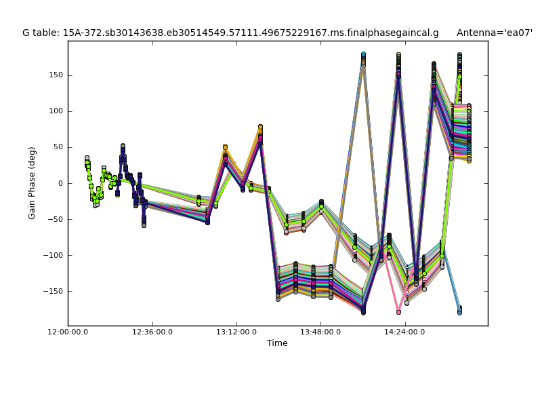Click the 13:48:00.0 x-axis tick label
Image resolution: width=542 pixels, height=407 pixels.
click(320, 332)
